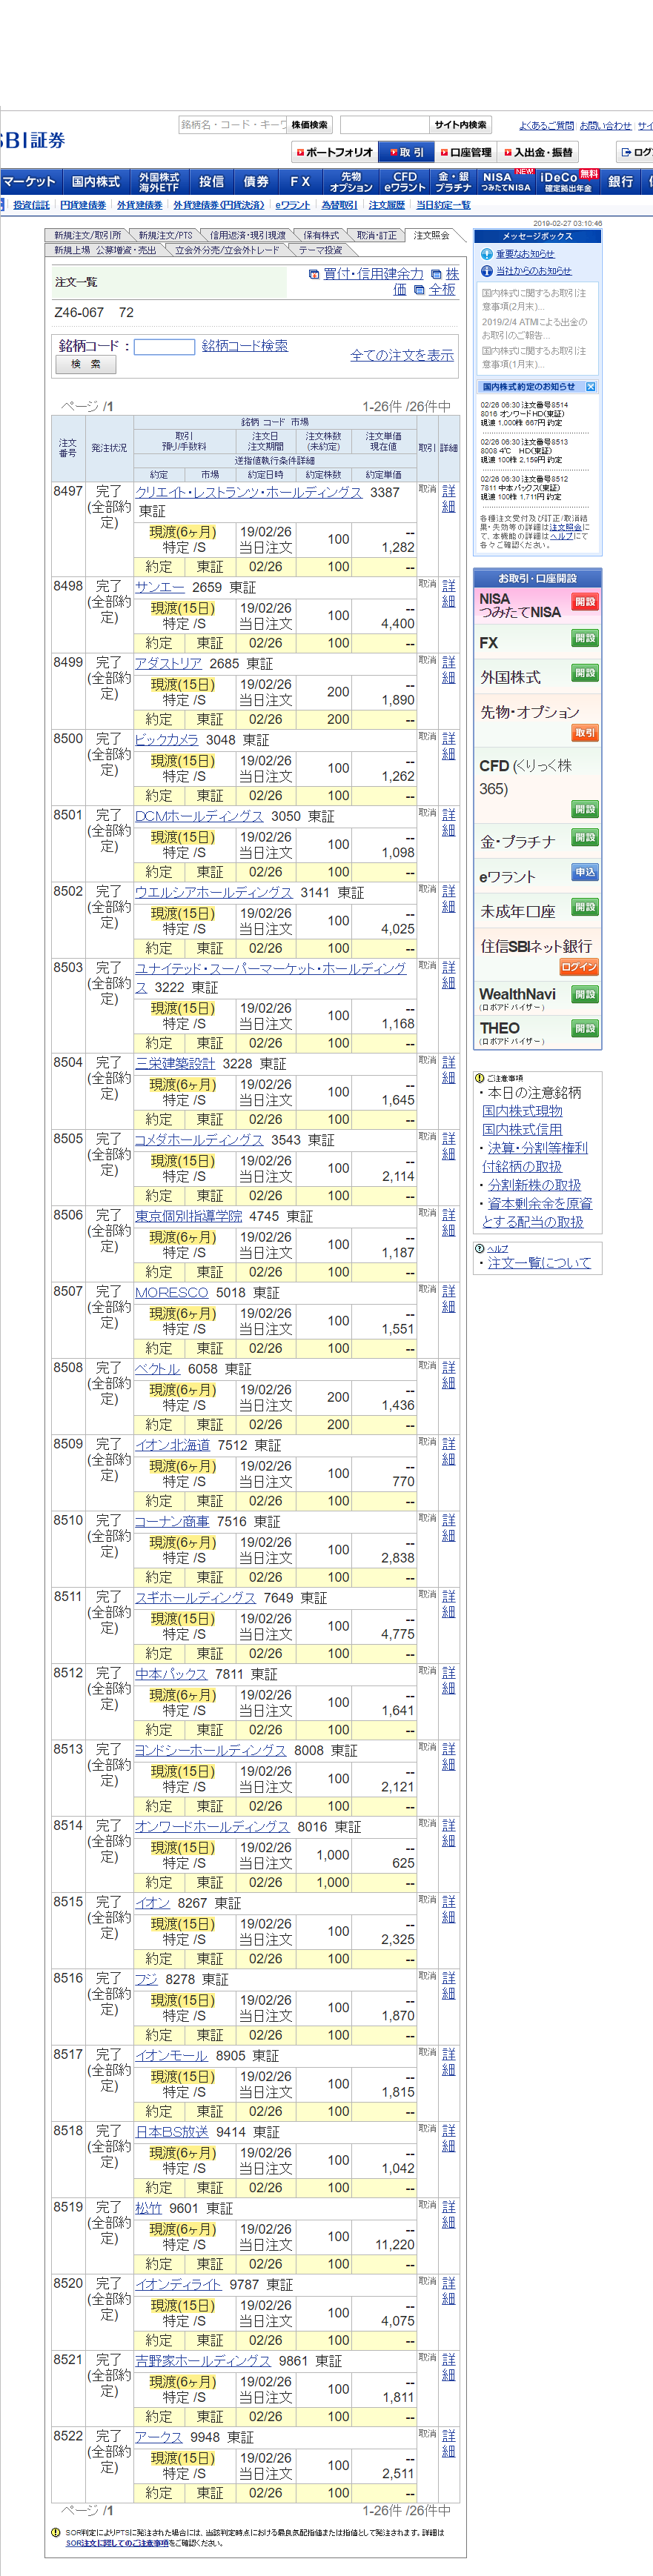Open the コメダホールディングス stock link
Image resolution: width=653 pixels, height=2576 pixels.
tap(199, 1140)
